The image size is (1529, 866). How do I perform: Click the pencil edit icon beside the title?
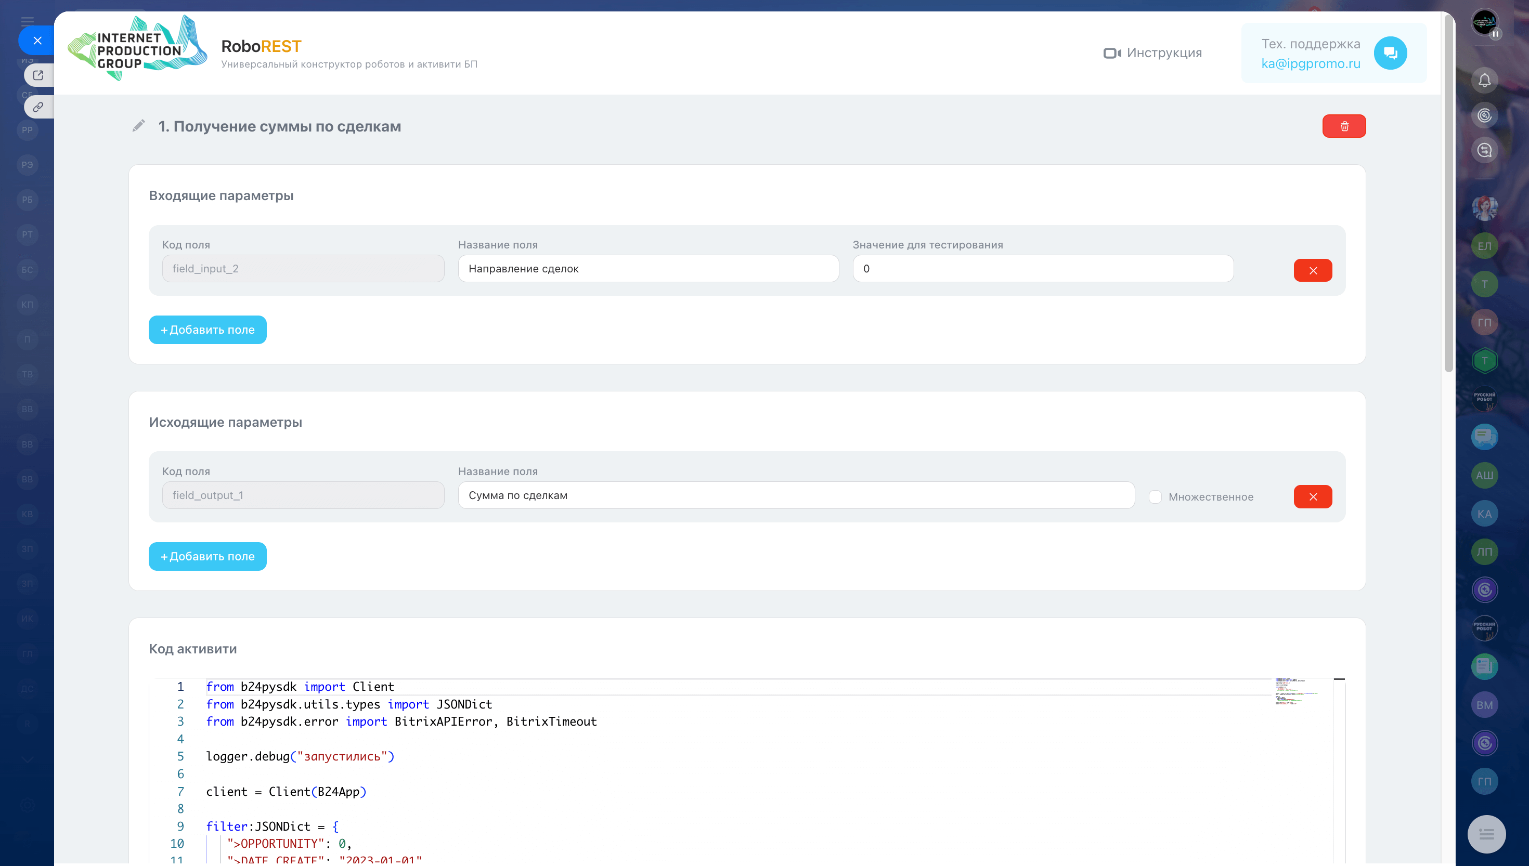coord(139,125)
